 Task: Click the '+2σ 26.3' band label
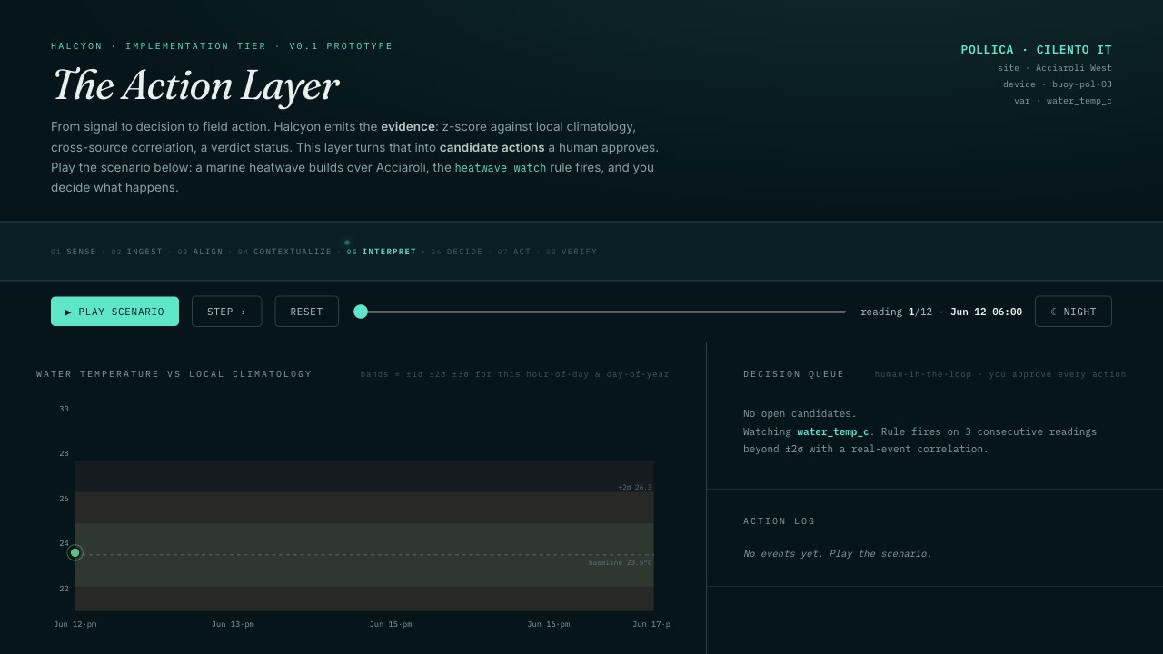[635, 488]
